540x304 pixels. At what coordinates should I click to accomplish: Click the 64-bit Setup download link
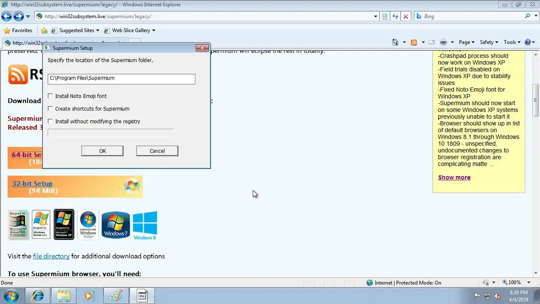point(27,155)
